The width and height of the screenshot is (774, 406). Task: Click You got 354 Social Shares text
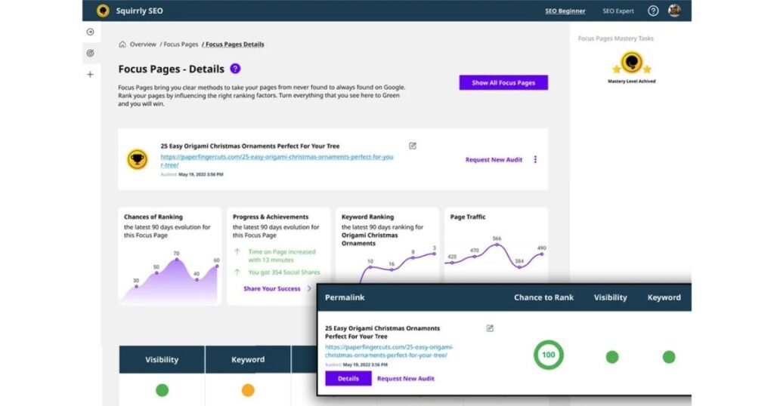pyautogui.click(x=284, y=272)
